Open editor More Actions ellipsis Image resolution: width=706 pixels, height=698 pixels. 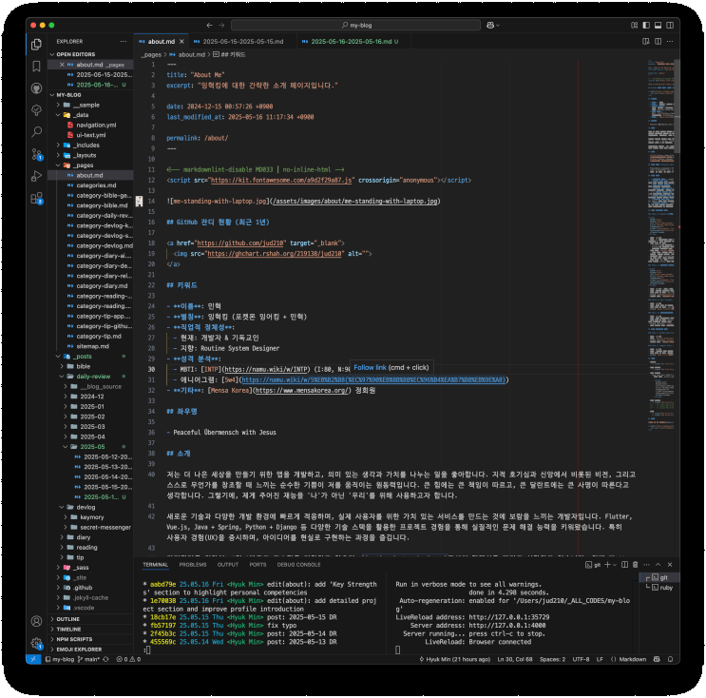coord(670,42)
